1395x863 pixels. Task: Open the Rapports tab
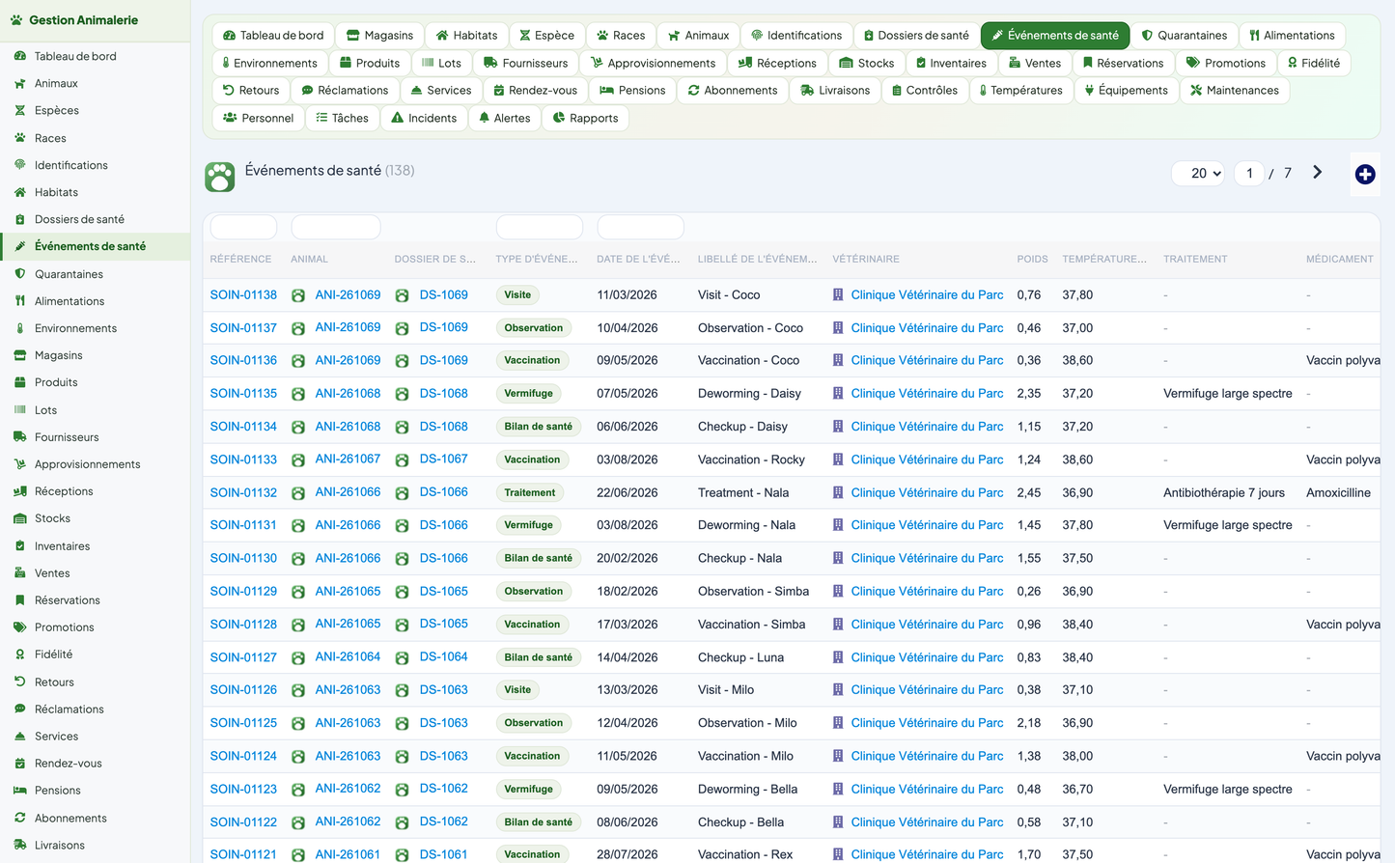pos(585,118)
